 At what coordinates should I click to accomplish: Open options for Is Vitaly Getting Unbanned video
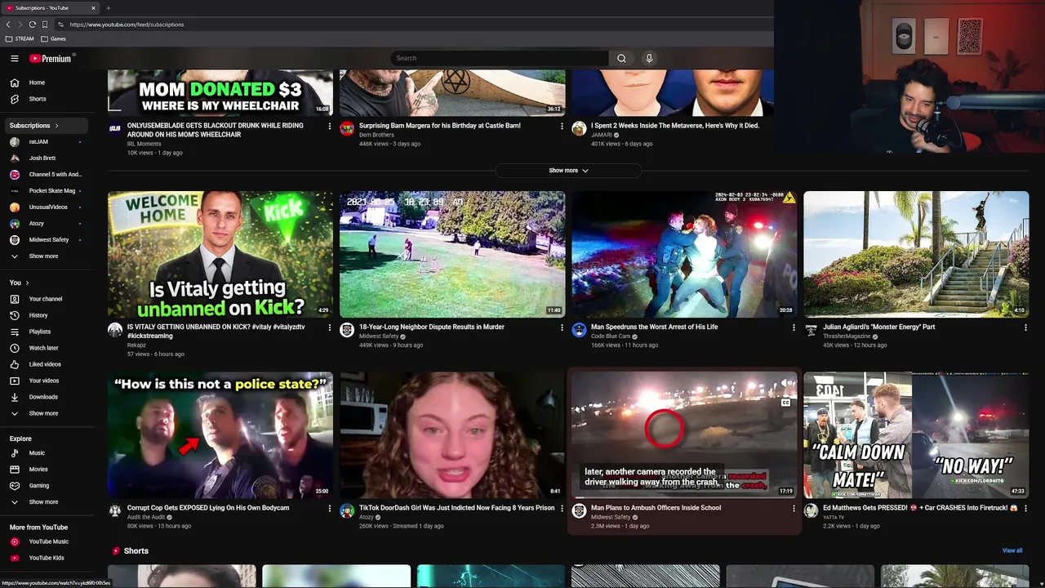click(x=330, y=327)
